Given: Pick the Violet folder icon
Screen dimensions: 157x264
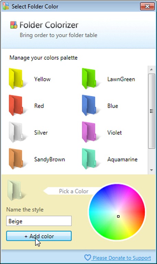Looking at the screenshot, I should [x=89, y=132].
